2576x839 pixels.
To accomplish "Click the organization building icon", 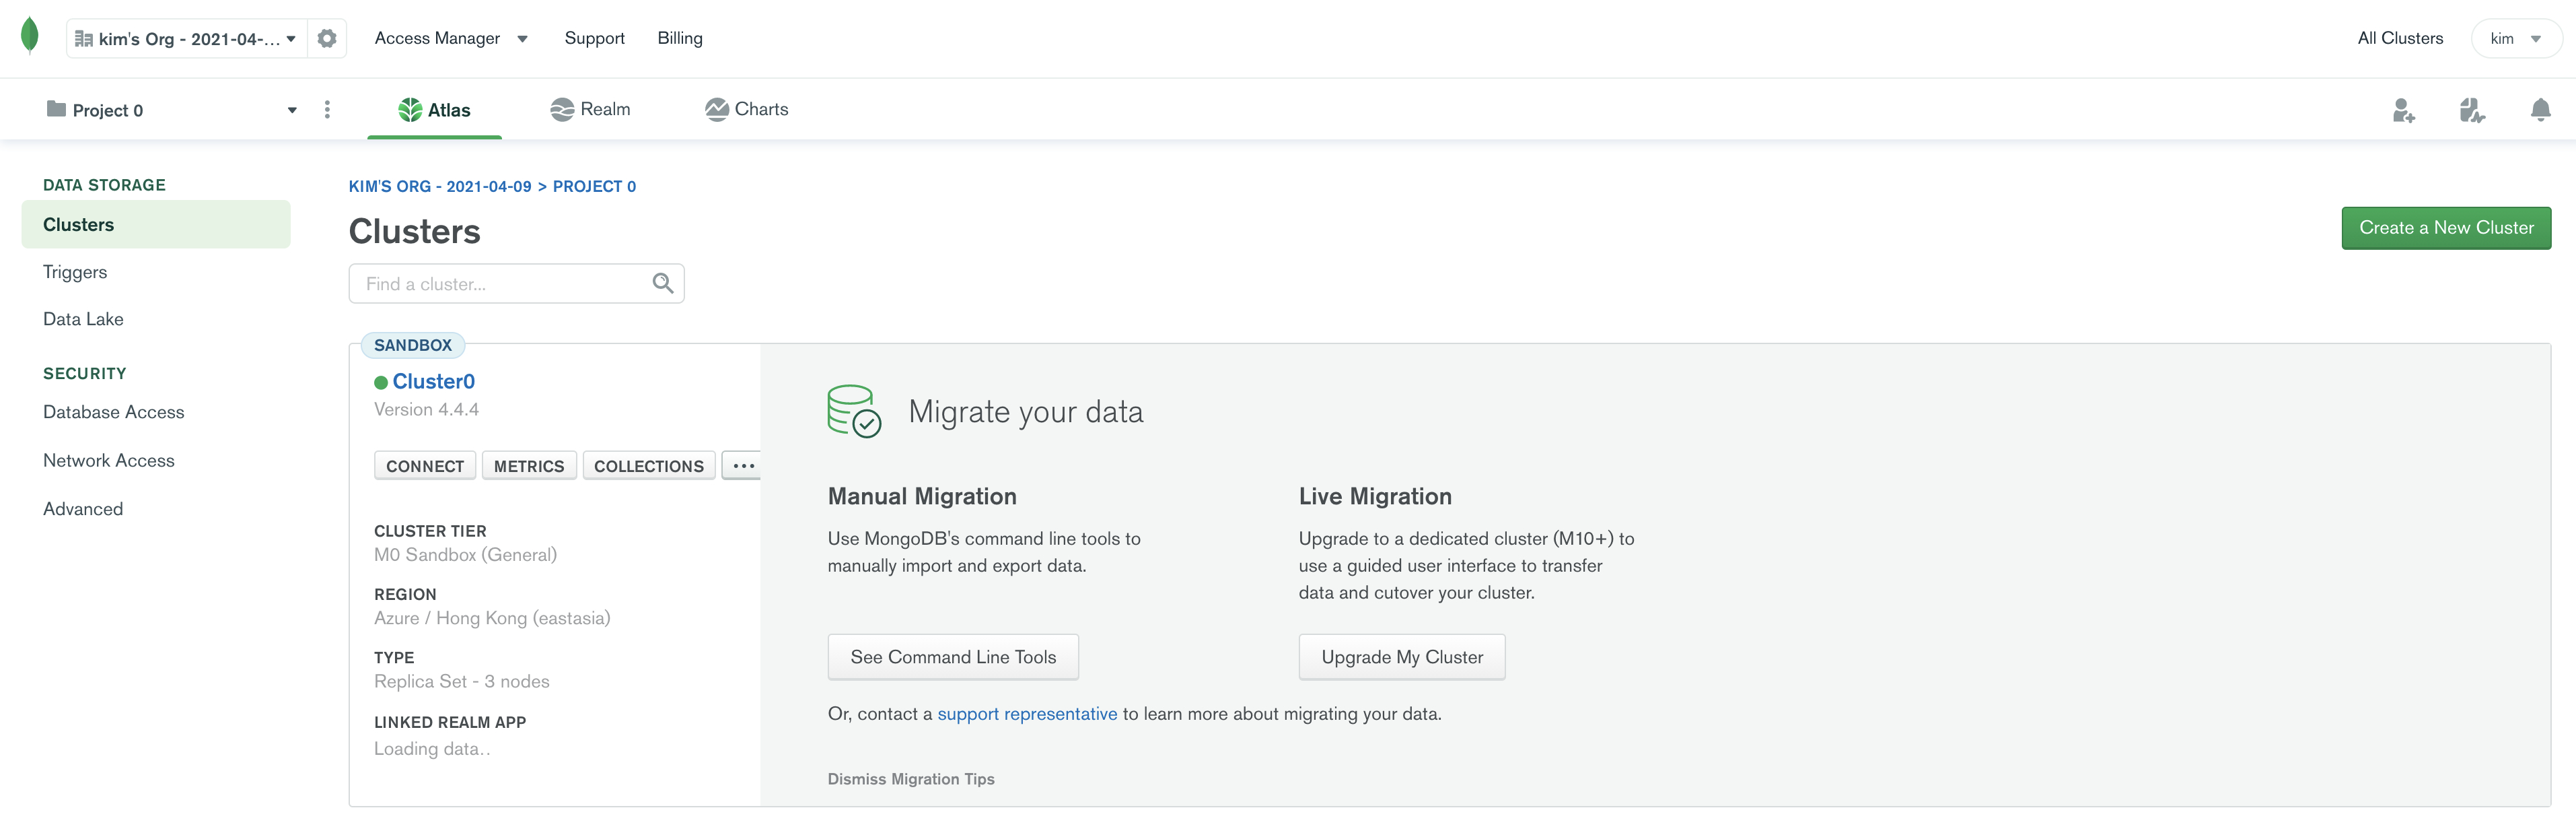I will click(84, 39).
